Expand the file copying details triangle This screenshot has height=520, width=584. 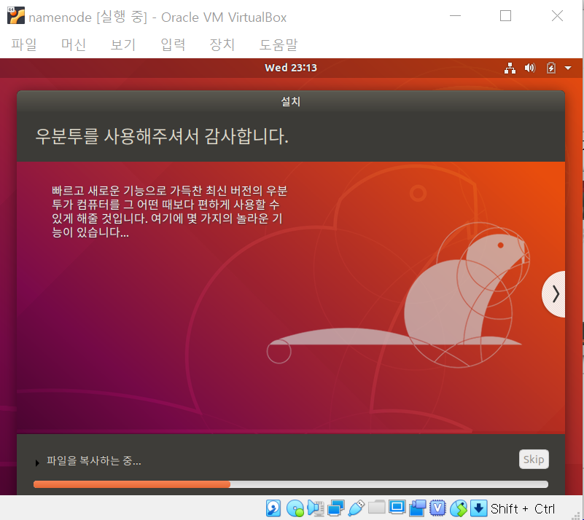[x=37, y=463]
